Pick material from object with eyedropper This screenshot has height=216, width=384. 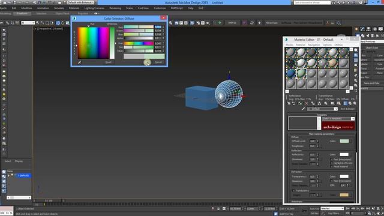pyautogui.click(x=304, y=109)
